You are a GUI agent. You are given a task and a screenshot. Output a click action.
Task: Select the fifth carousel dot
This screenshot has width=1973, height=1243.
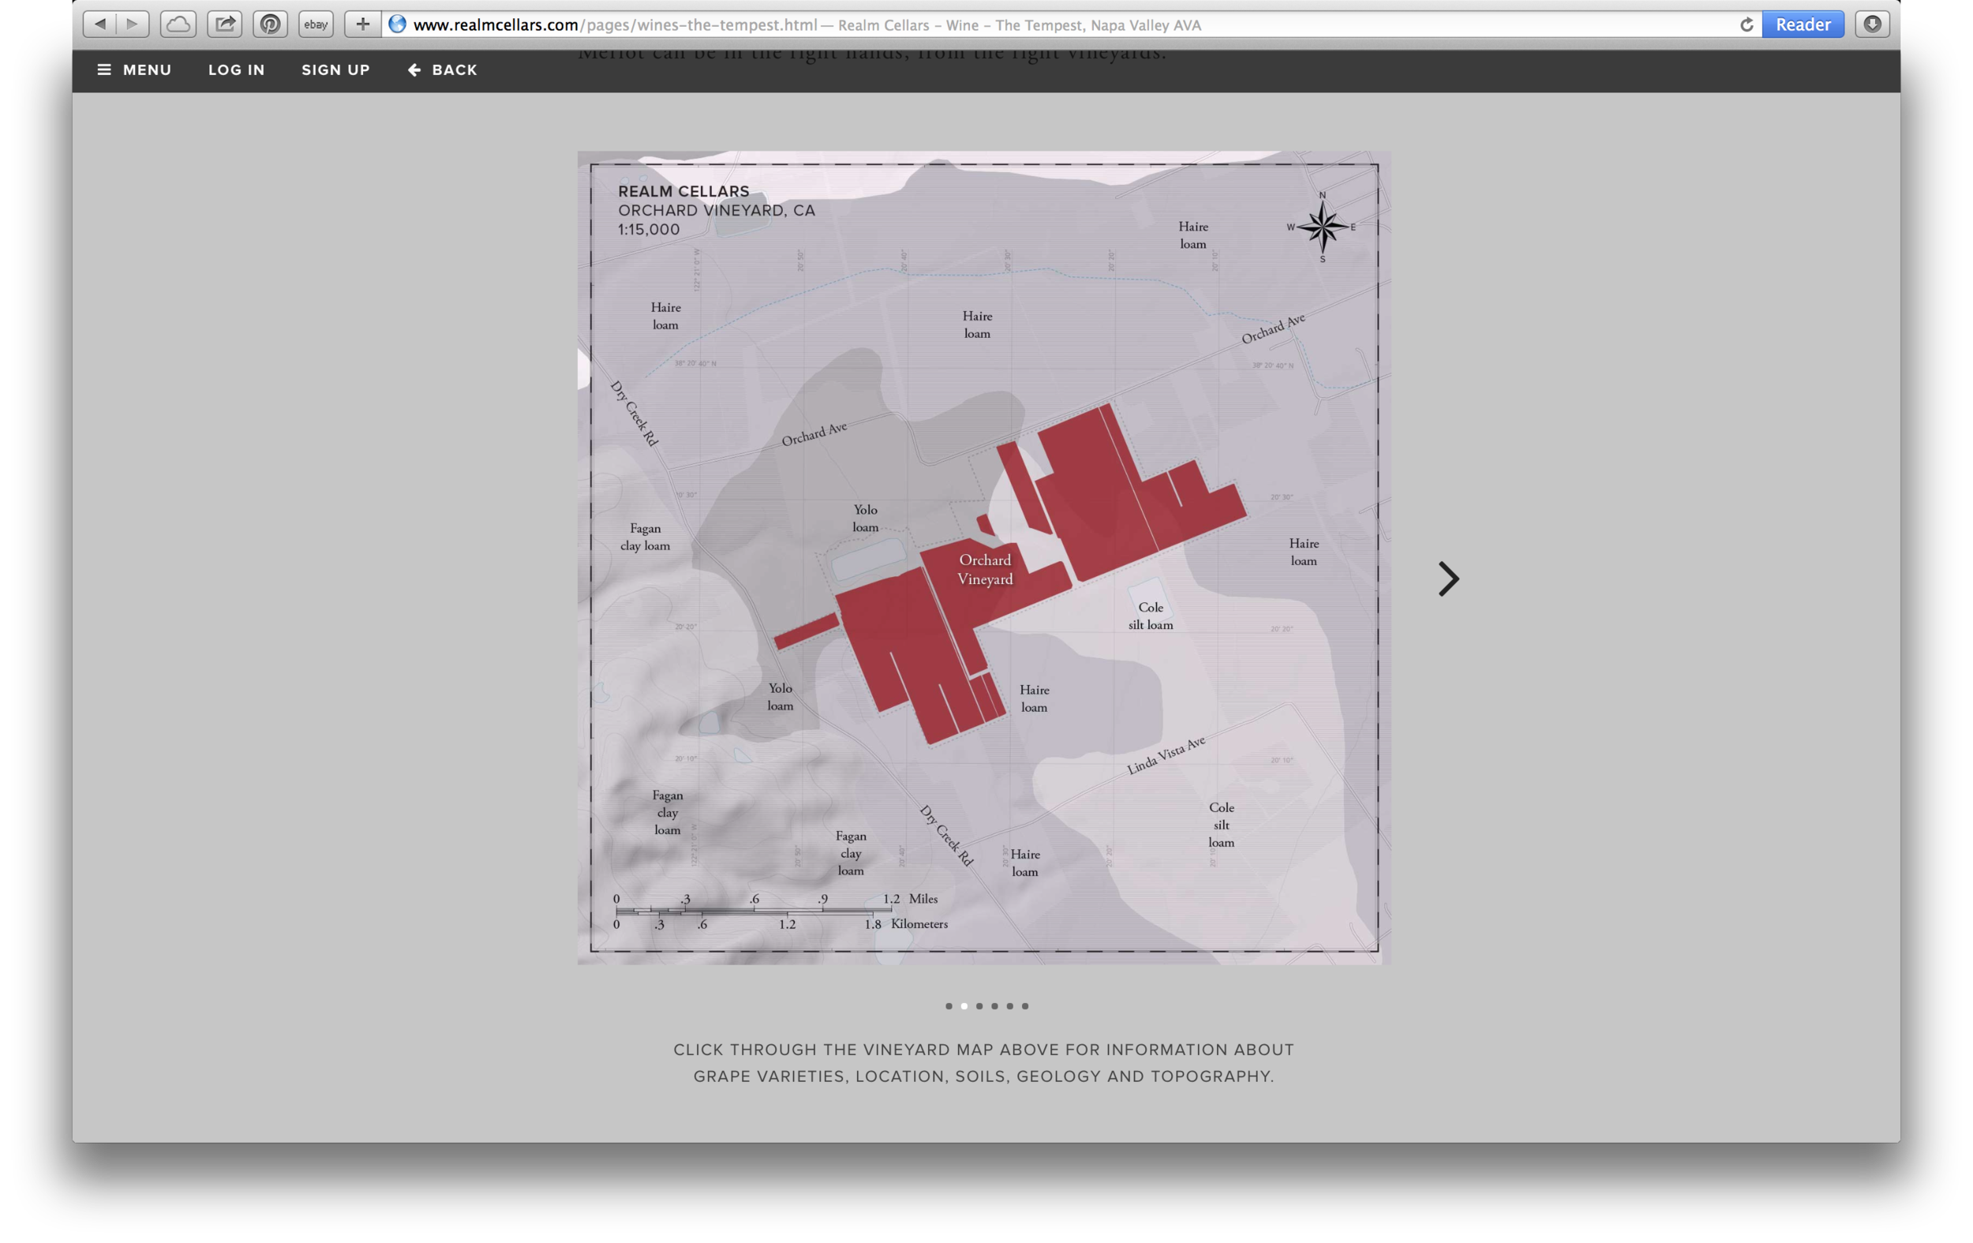coord(1010,1006)
